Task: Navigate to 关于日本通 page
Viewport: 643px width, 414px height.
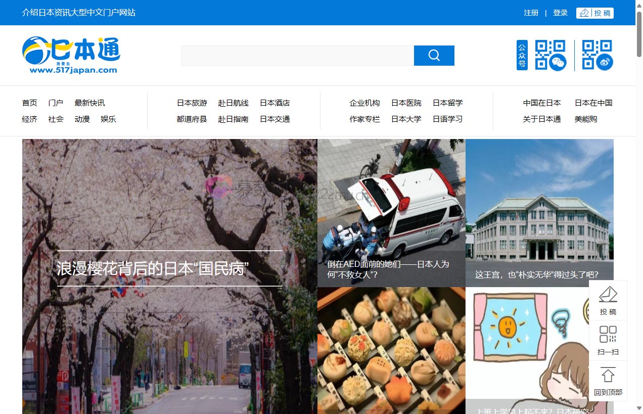Action: pos(541,119)
